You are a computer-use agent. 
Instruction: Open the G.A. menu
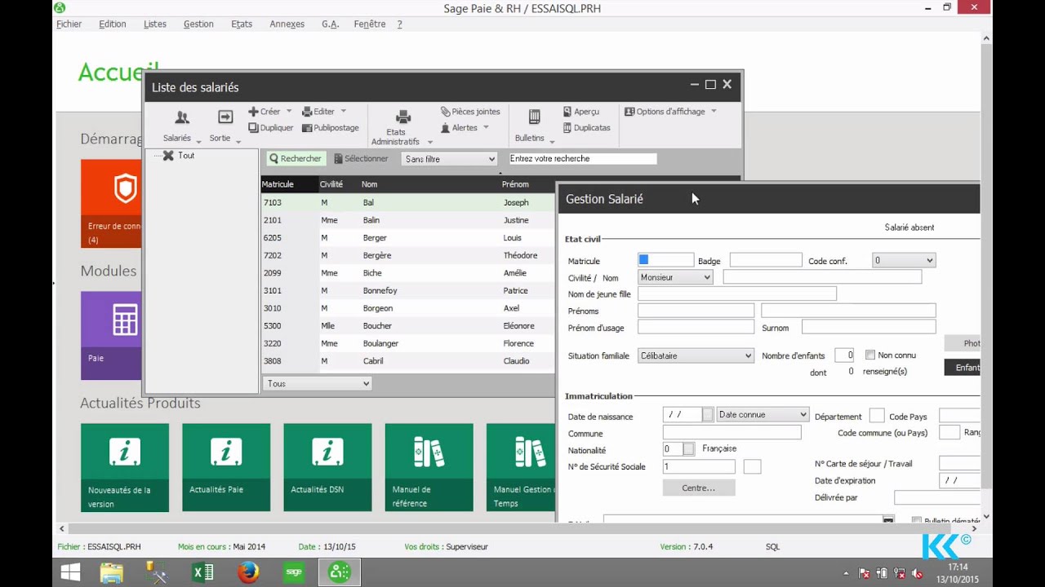(331, 24)
